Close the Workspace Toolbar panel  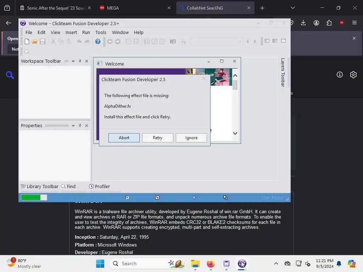(86, 61)
